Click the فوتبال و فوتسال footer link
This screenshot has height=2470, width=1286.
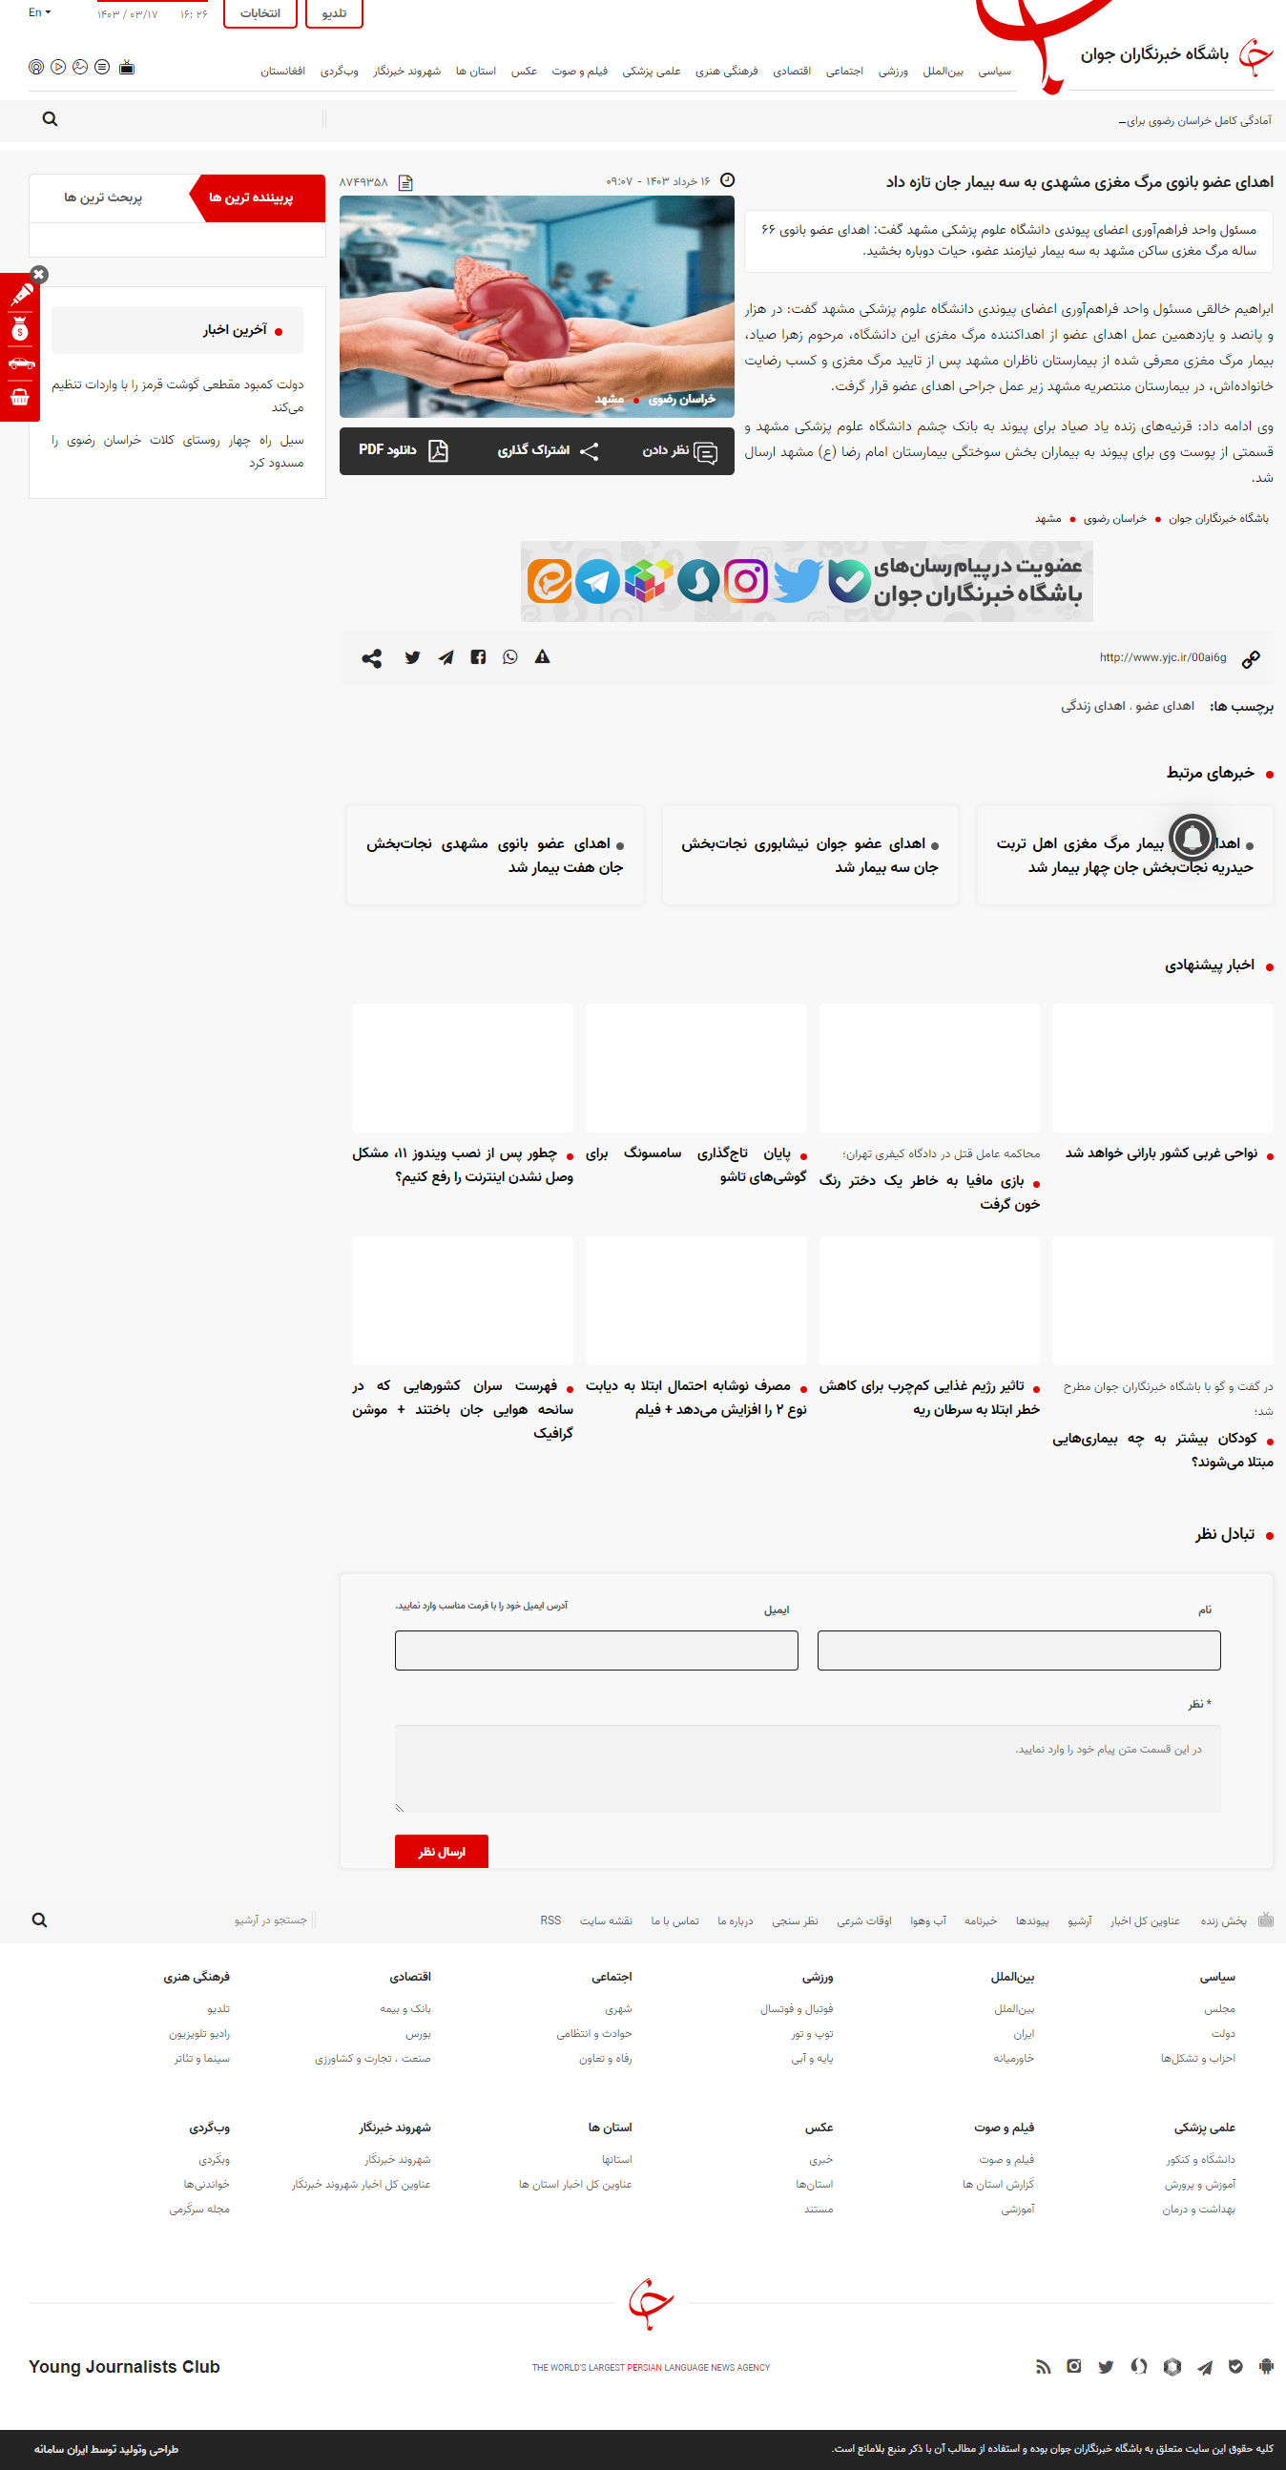pos(797,2009)
